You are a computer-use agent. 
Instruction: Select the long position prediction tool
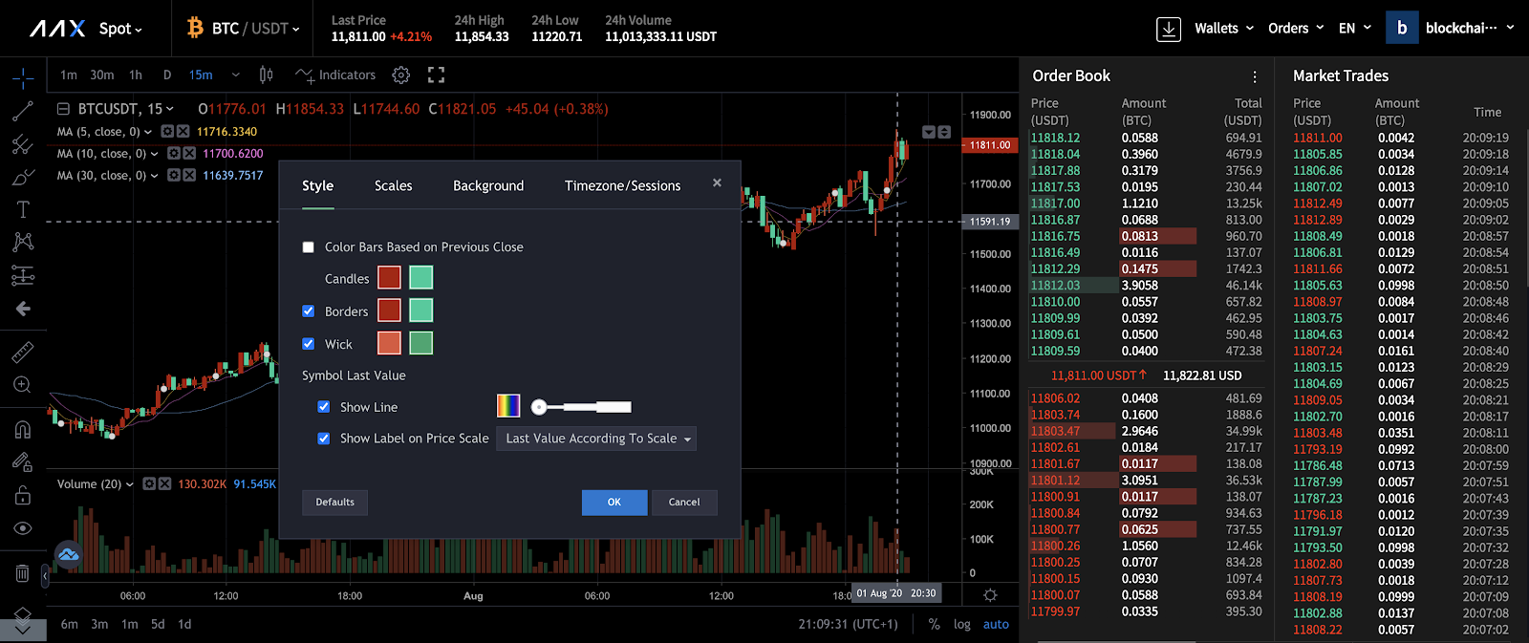point(23,276)
